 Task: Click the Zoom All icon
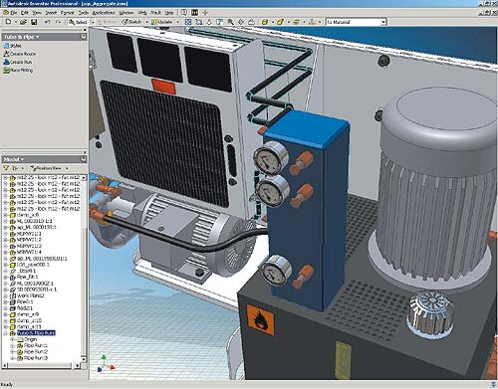pyautogui.click(x=188, y=22)
